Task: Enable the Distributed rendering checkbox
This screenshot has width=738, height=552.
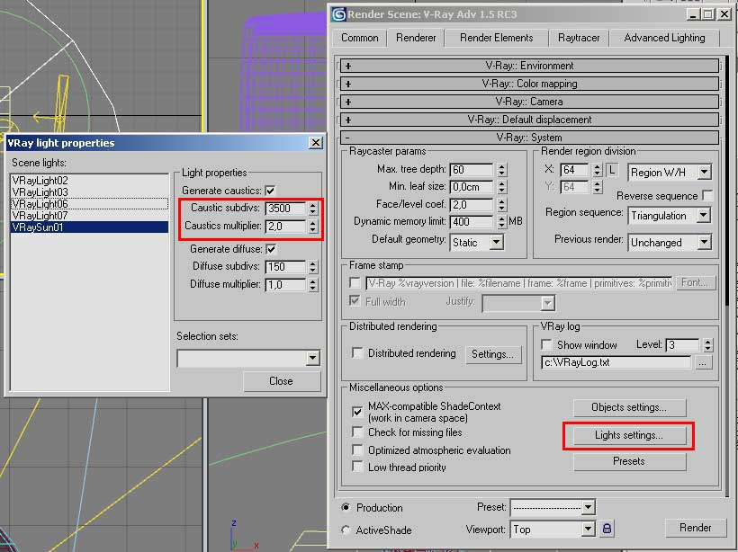Action: click(357, 353)
